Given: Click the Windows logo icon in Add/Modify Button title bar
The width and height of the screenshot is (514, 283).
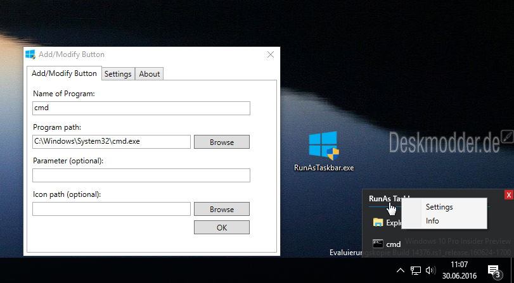Looking at the screenshot, I should [30, 54].
